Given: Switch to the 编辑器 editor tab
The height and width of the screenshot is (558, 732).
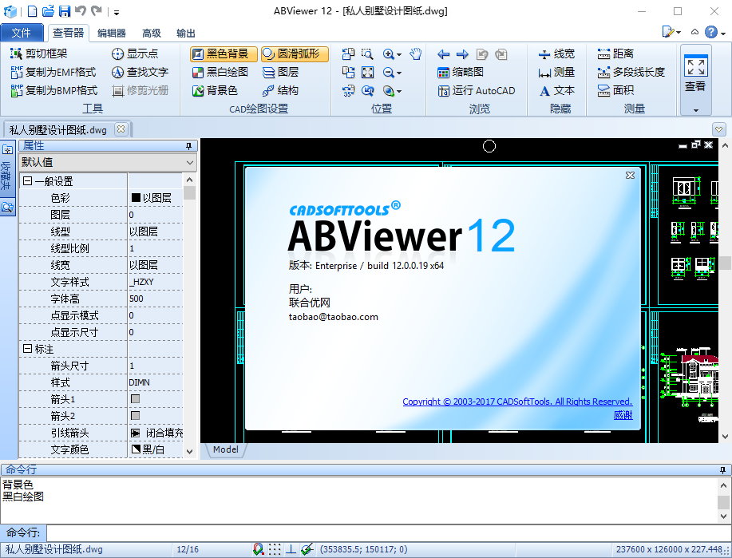Looking at the screenshot, I should pos(112,34).
